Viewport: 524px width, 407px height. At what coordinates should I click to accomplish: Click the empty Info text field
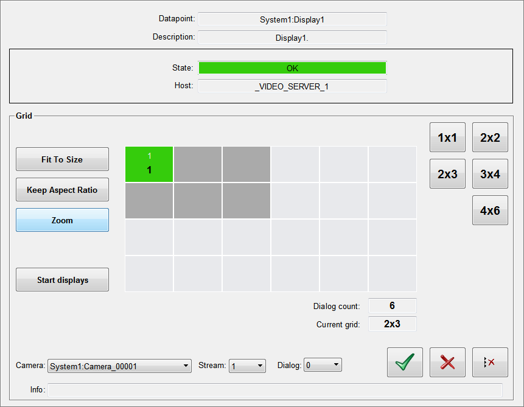point(275,390)
